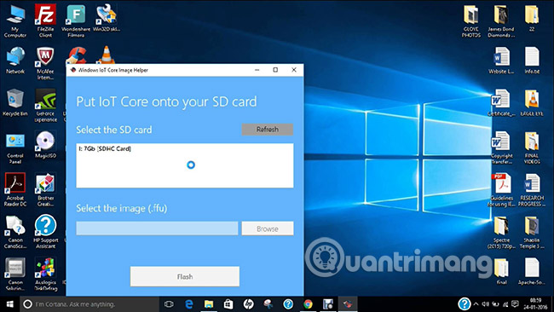The height and width of the screenshot is (312, 554).
Task: Open Win32 Disk Imager desktop shortcut
Action: tap(106, 18)
